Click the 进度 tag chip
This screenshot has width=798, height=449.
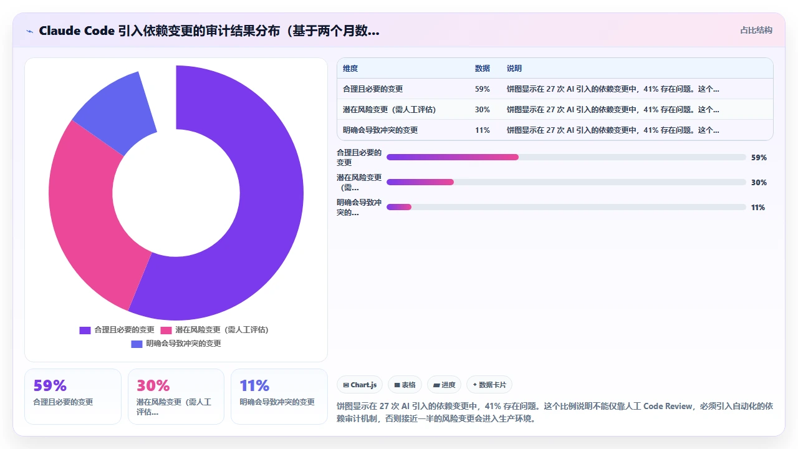tap(444, 385)
